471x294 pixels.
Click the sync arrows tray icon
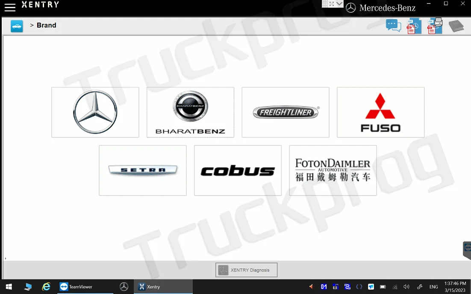pos(359,287)
